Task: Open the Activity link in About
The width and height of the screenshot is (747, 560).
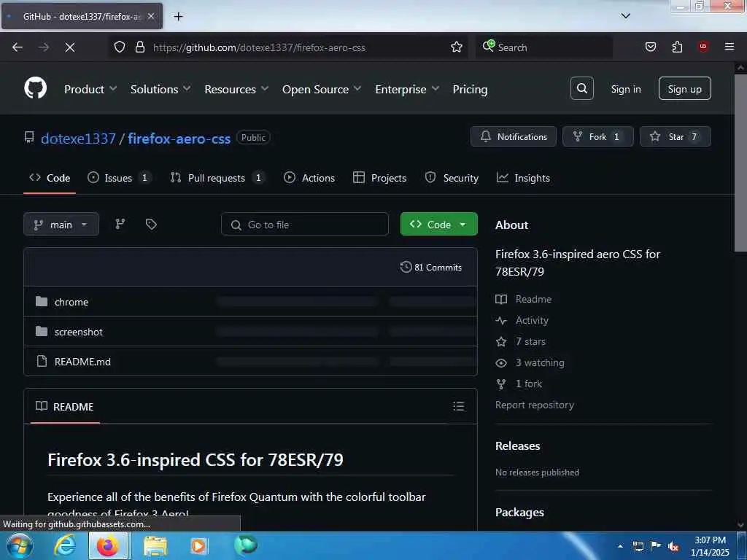Action: (532, 320)
